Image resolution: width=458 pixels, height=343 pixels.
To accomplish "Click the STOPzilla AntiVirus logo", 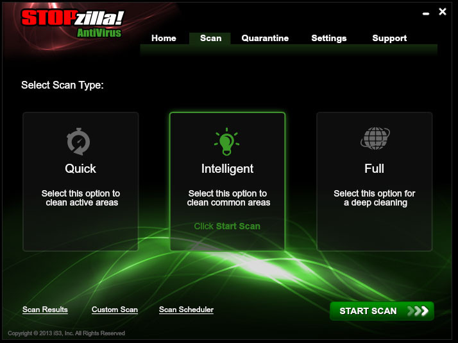I will [72, 24].
